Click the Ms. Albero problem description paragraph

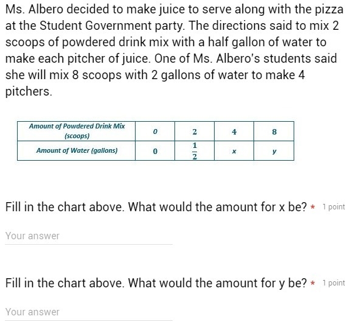(x=174, y=51)
